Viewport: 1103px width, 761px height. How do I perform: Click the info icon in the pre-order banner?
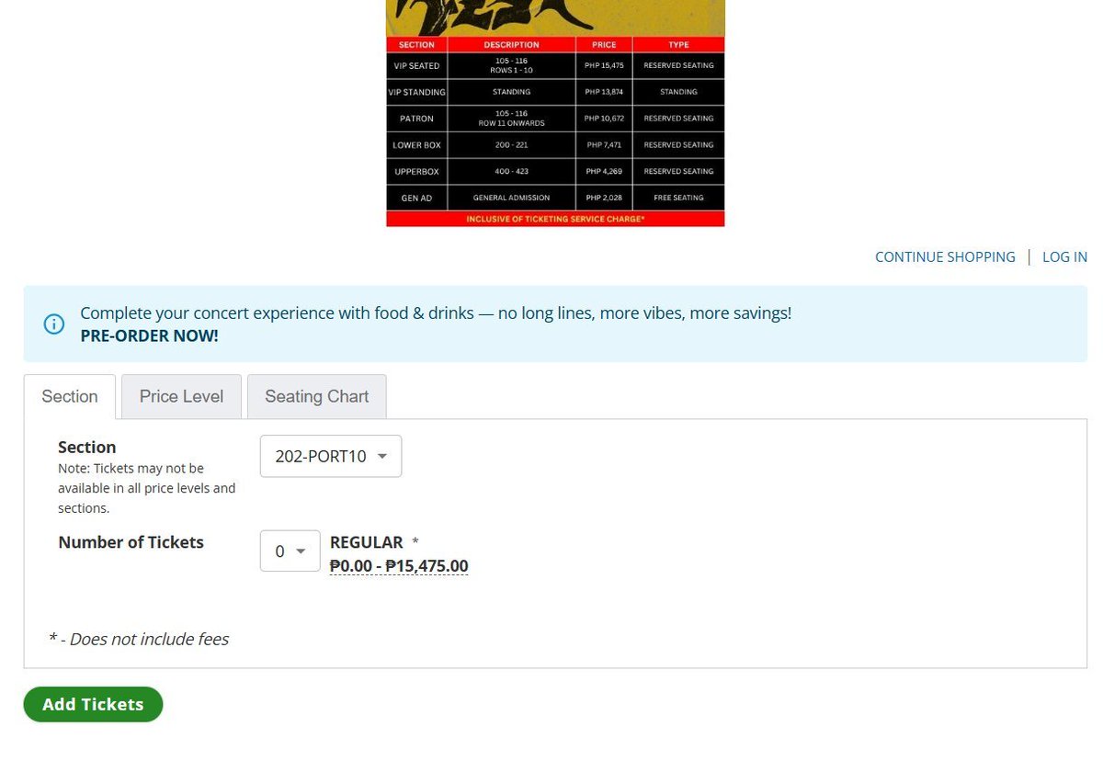[54, 324]
